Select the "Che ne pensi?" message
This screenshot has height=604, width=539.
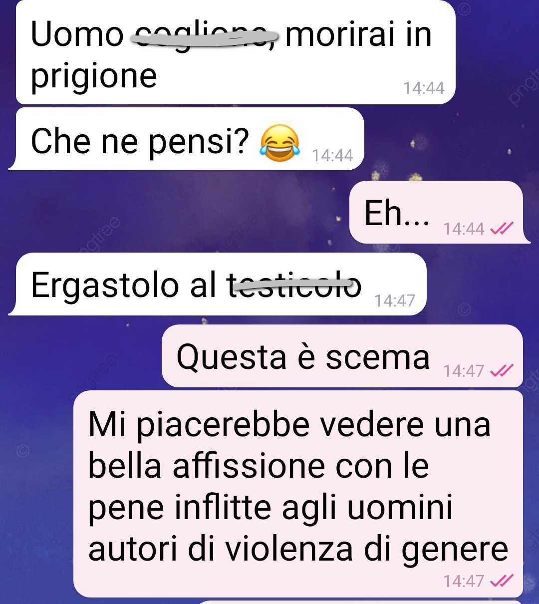point(187,139)
